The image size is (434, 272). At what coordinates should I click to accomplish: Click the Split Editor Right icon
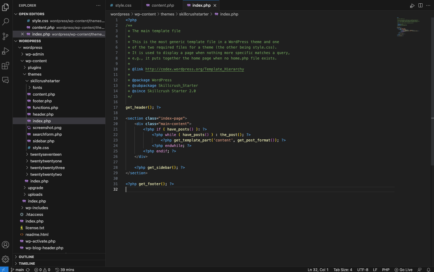coord(420,5)
